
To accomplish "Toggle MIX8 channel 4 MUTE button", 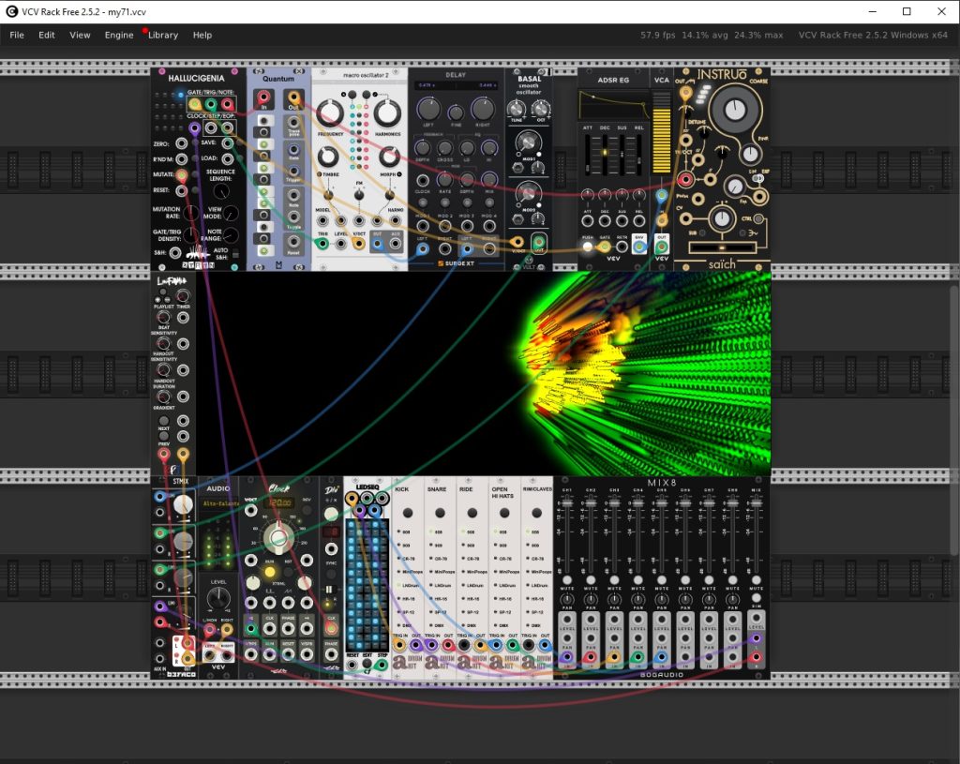I will (x=637, y=579).
